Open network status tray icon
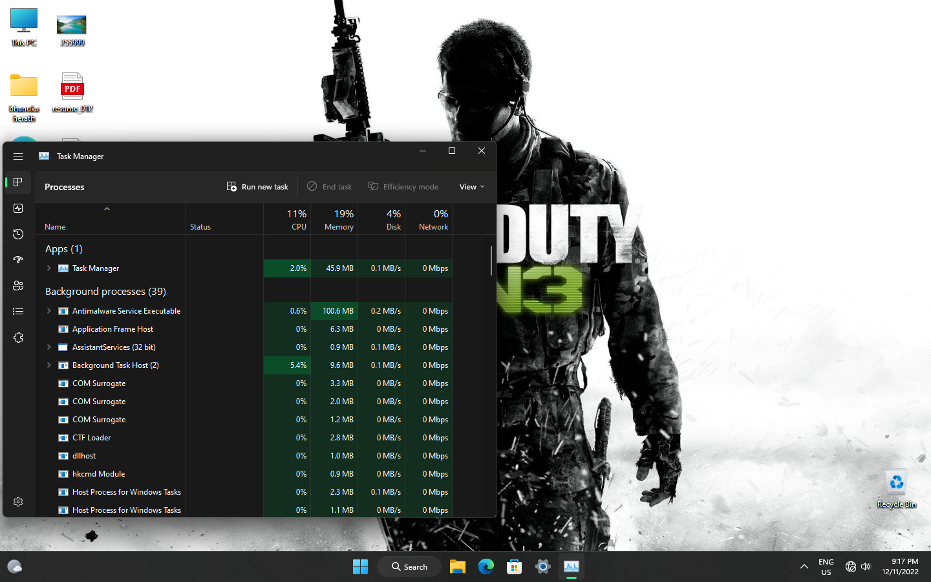The image size is (931, 582). (851, 566)
